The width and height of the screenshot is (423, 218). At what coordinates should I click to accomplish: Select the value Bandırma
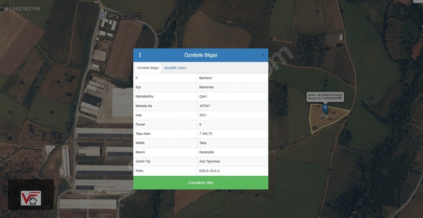(206, 87)
